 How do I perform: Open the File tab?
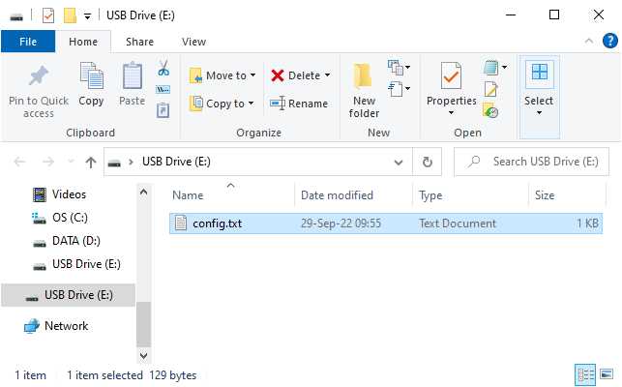(28, 42)
